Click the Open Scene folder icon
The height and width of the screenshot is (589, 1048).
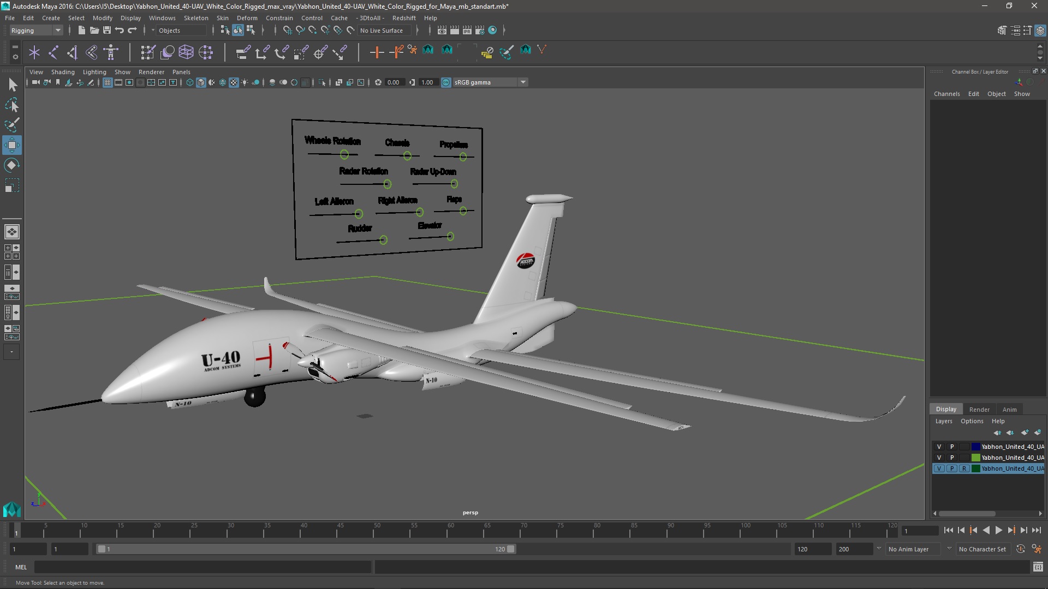tap(94, 31)
